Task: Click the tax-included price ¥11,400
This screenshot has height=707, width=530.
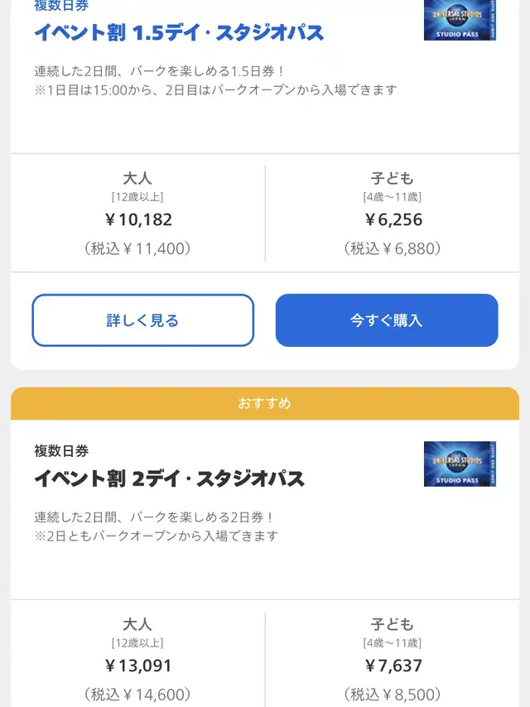Action: tap(137, 248)
